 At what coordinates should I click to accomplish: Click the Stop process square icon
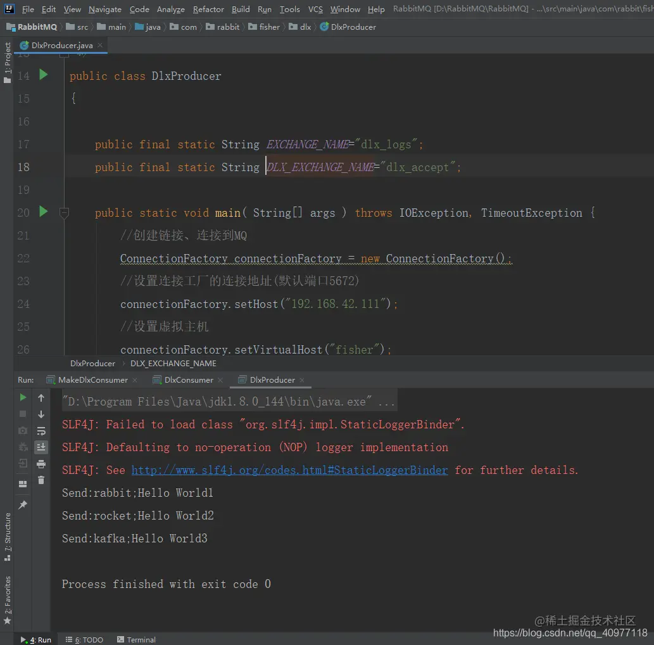[23, 414]
